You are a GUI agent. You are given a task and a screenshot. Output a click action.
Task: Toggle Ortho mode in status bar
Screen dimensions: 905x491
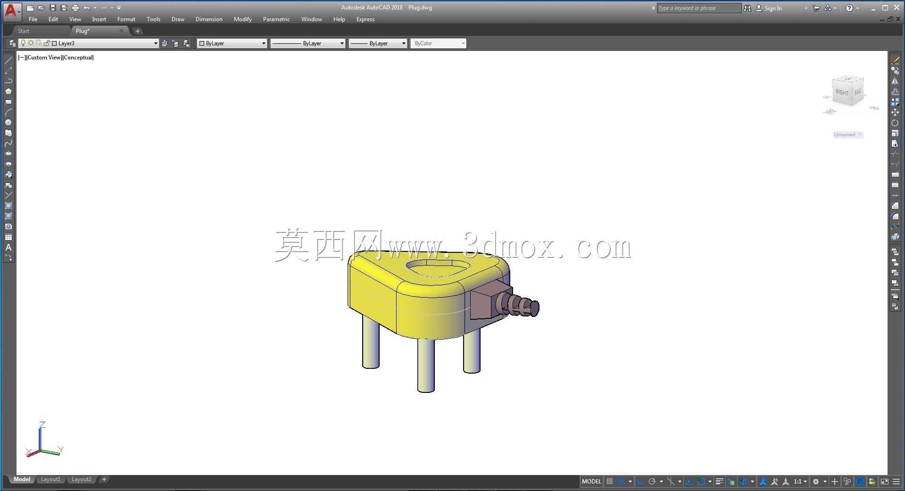640,482
